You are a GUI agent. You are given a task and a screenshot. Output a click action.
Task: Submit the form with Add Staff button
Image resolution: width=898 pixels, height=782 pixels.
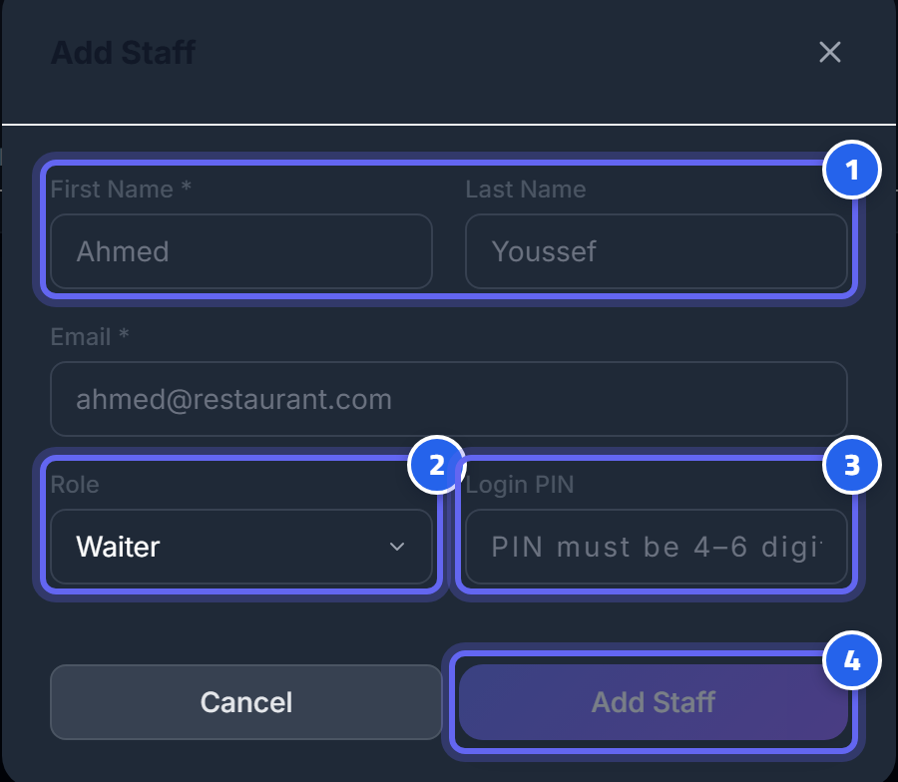tap(654, 702)
